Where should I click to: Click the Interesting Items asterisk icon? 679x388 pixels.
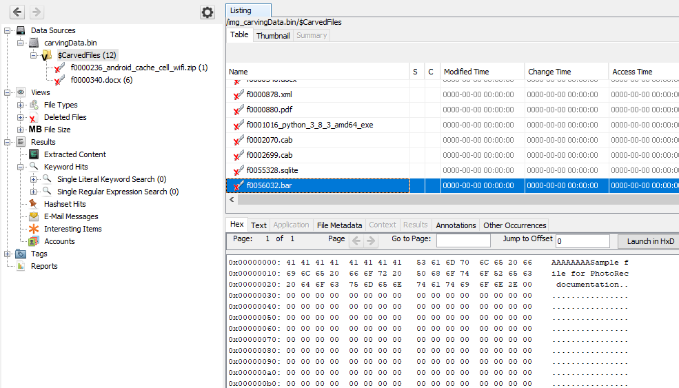pos(33,229)
